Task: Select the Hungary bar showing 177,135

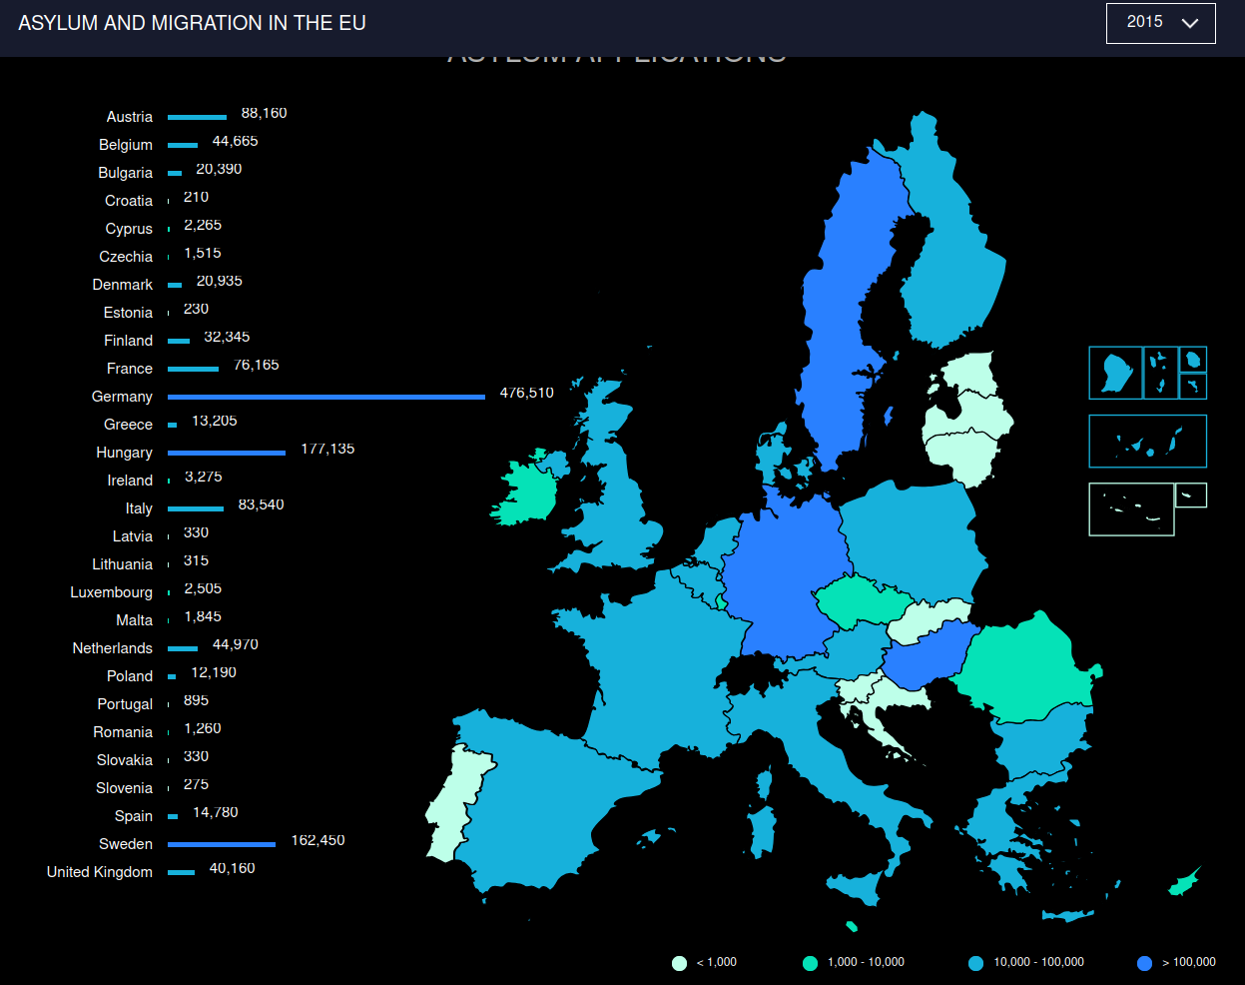Action: tap(226, 453)
